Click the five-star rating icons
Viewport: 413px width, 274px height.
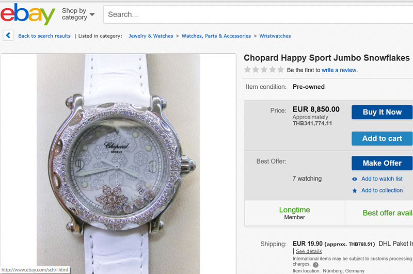click(x=264, y=70)
